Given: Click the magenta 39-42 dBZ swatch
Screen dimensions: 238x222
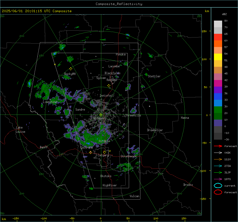Looking at the screenshot, I should [218, 83].
